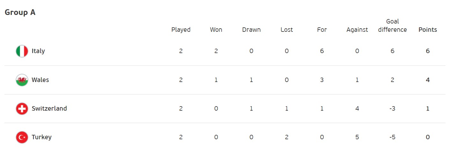Screen dimensions: 449x158
Task: Click Turkey's goals against value 5
Action: tap(357, 137)
